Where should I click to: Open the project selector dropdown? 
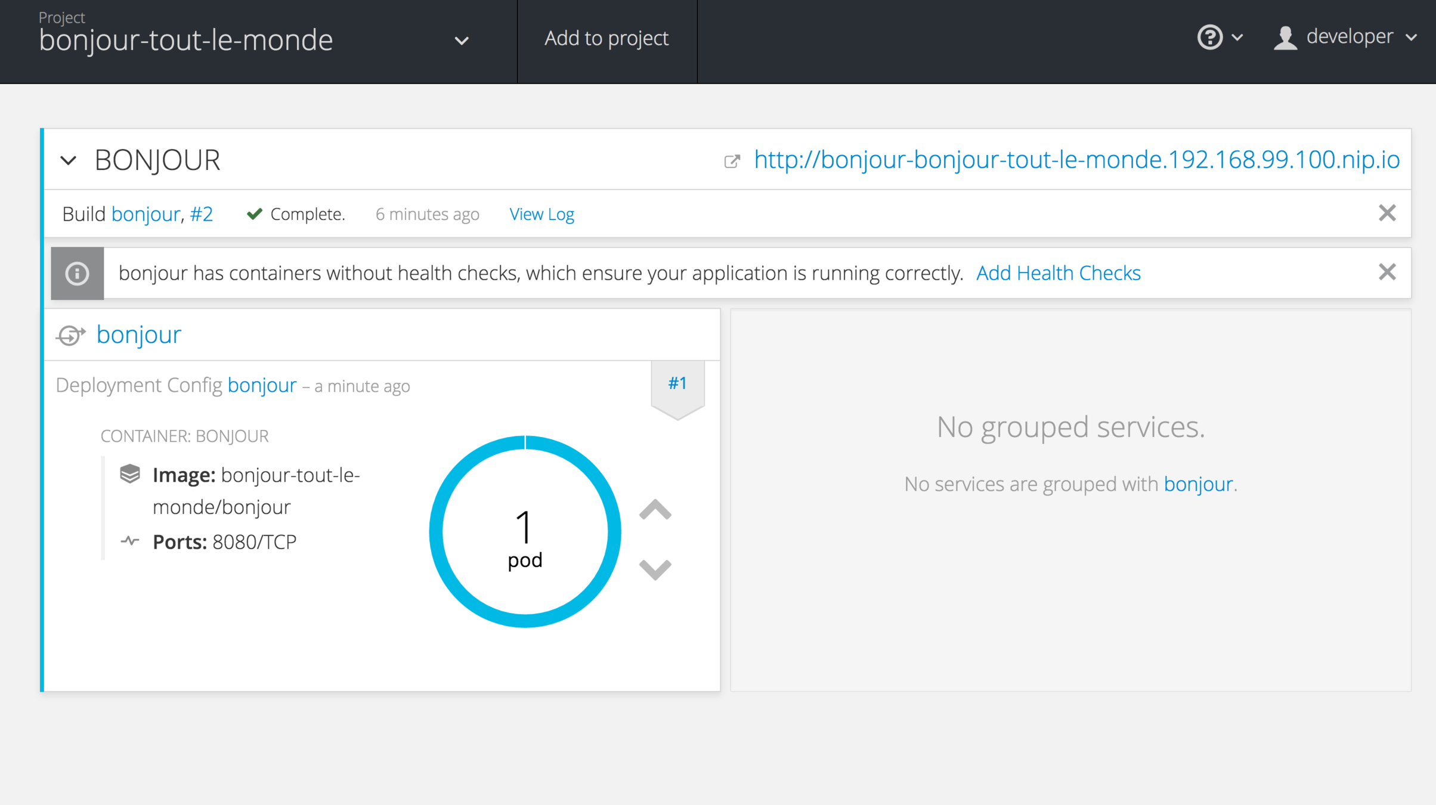(x=461, y=41)
